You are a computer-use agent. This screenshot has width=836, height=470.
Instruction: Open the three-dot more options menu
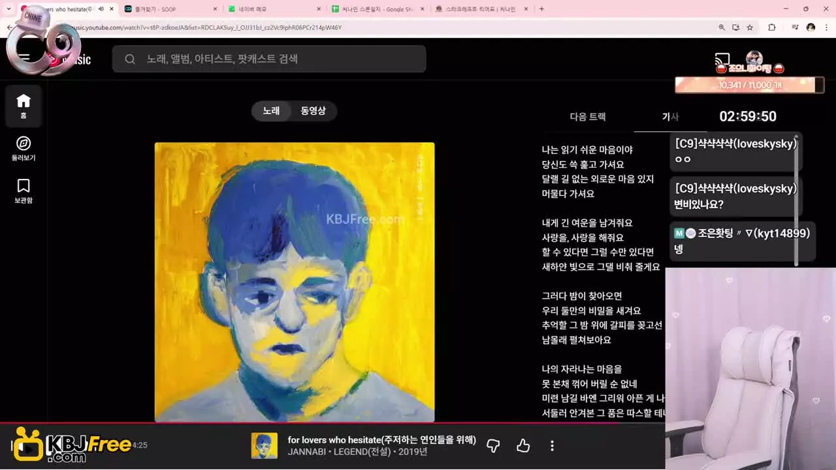click(552, 446)
